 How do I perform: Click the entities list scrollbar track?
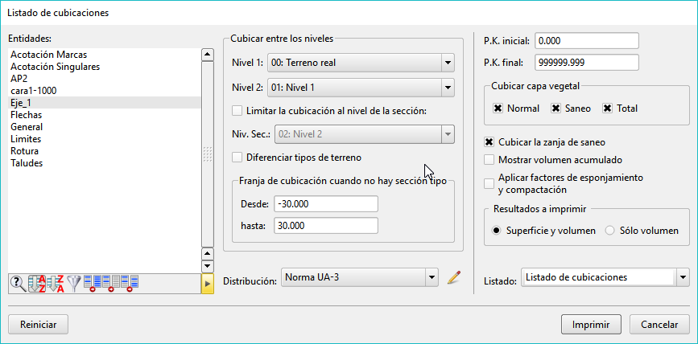(x=208, y=154)
